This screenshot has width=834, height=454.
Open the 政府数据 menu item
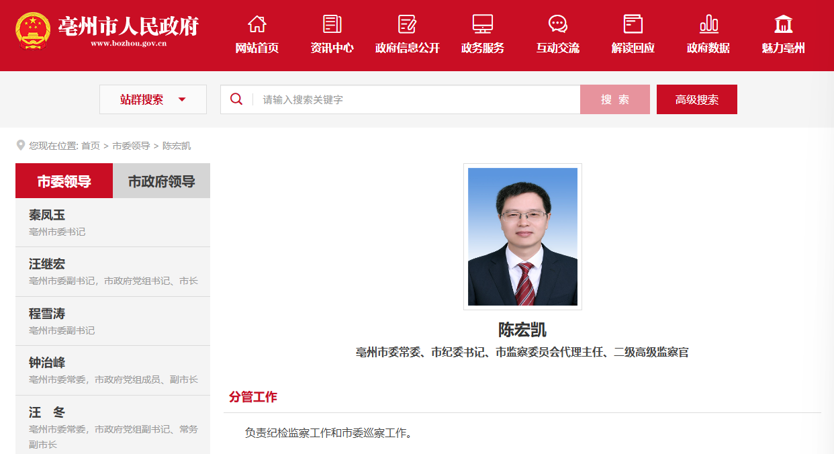pyautogui.click(x=708, y=48)
